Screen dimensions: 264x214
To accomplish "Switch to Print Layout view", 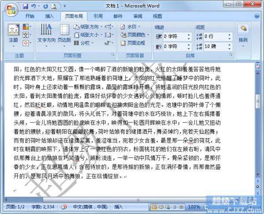I will click(154, 207).
